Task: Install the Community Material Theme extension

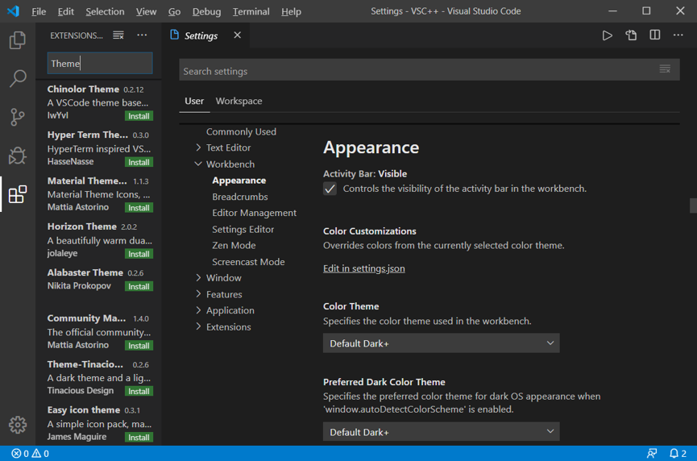Action: 139,346
